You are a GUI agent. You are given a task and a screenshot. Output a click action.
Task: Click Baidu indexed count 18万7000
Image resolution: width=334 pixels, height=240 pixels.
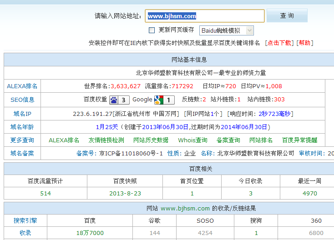point(90,233)
